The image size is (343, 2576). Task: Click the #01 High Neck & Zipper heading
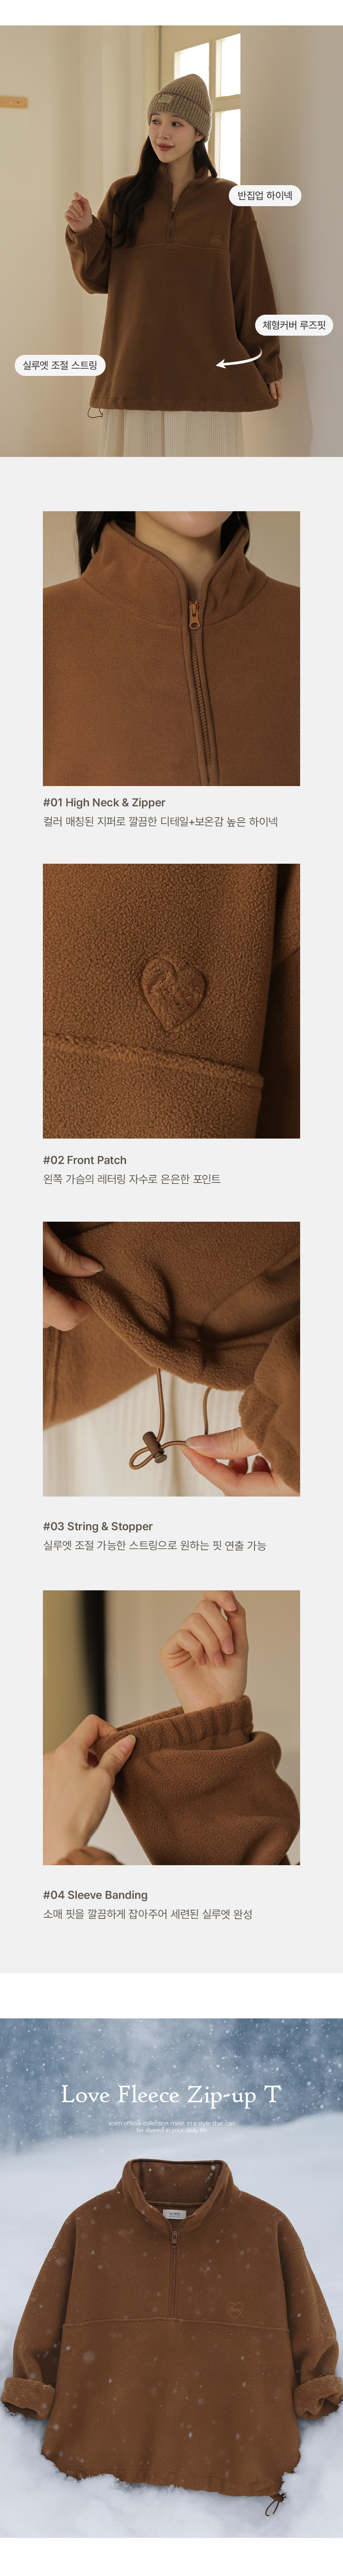tap(104, 802)
